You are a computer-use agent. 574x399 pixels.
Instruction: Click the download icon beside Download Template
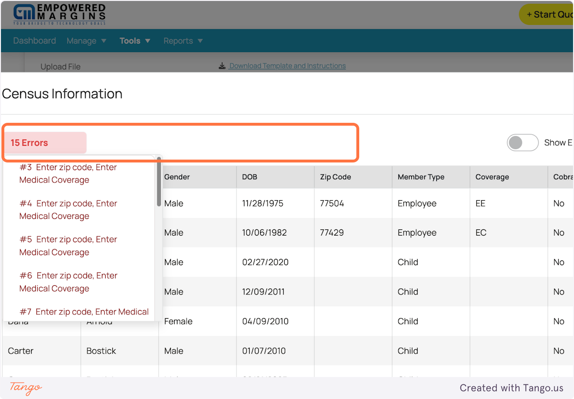222,65
